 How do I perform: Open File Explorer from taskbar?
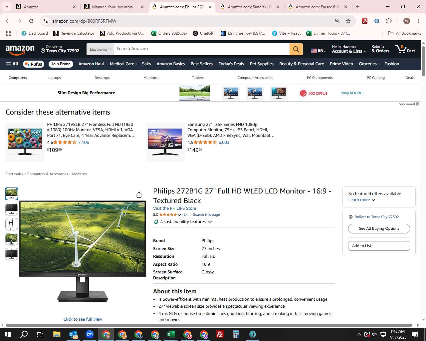click(57, 334)
